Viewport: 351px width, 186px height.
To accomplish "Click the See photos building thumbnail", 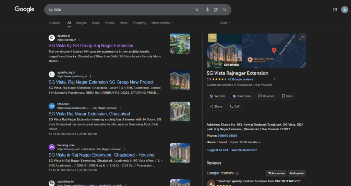I will click(224, 51).
